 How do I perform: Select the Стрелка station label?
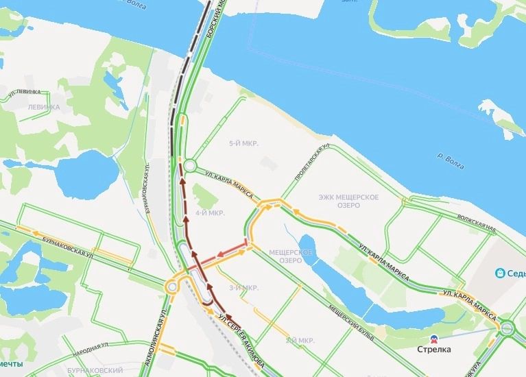point(433,350)
